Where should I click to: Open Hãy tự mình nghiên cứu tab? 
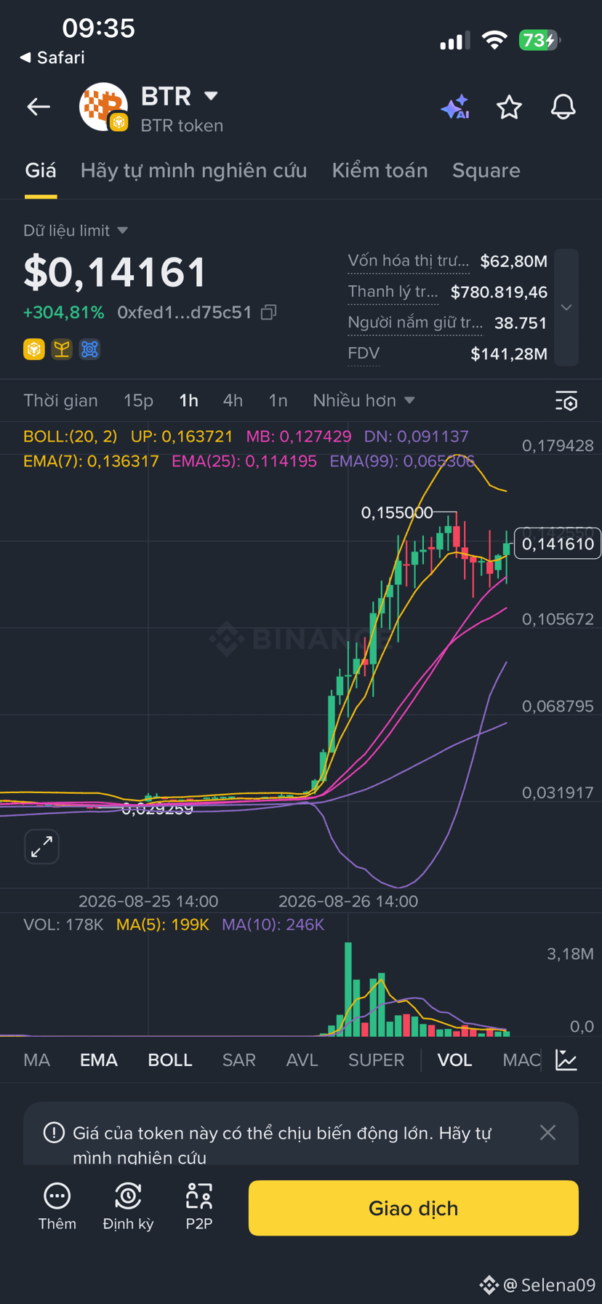tap(193, 170)
